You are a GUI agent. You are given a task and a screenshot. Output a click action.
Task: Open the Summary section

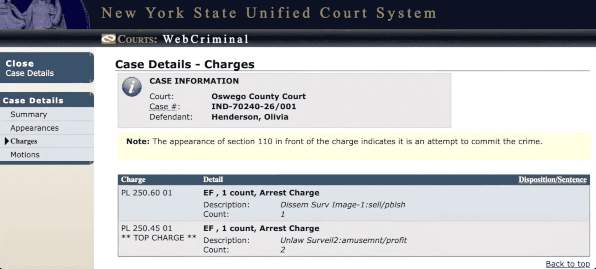coord(28,114)
